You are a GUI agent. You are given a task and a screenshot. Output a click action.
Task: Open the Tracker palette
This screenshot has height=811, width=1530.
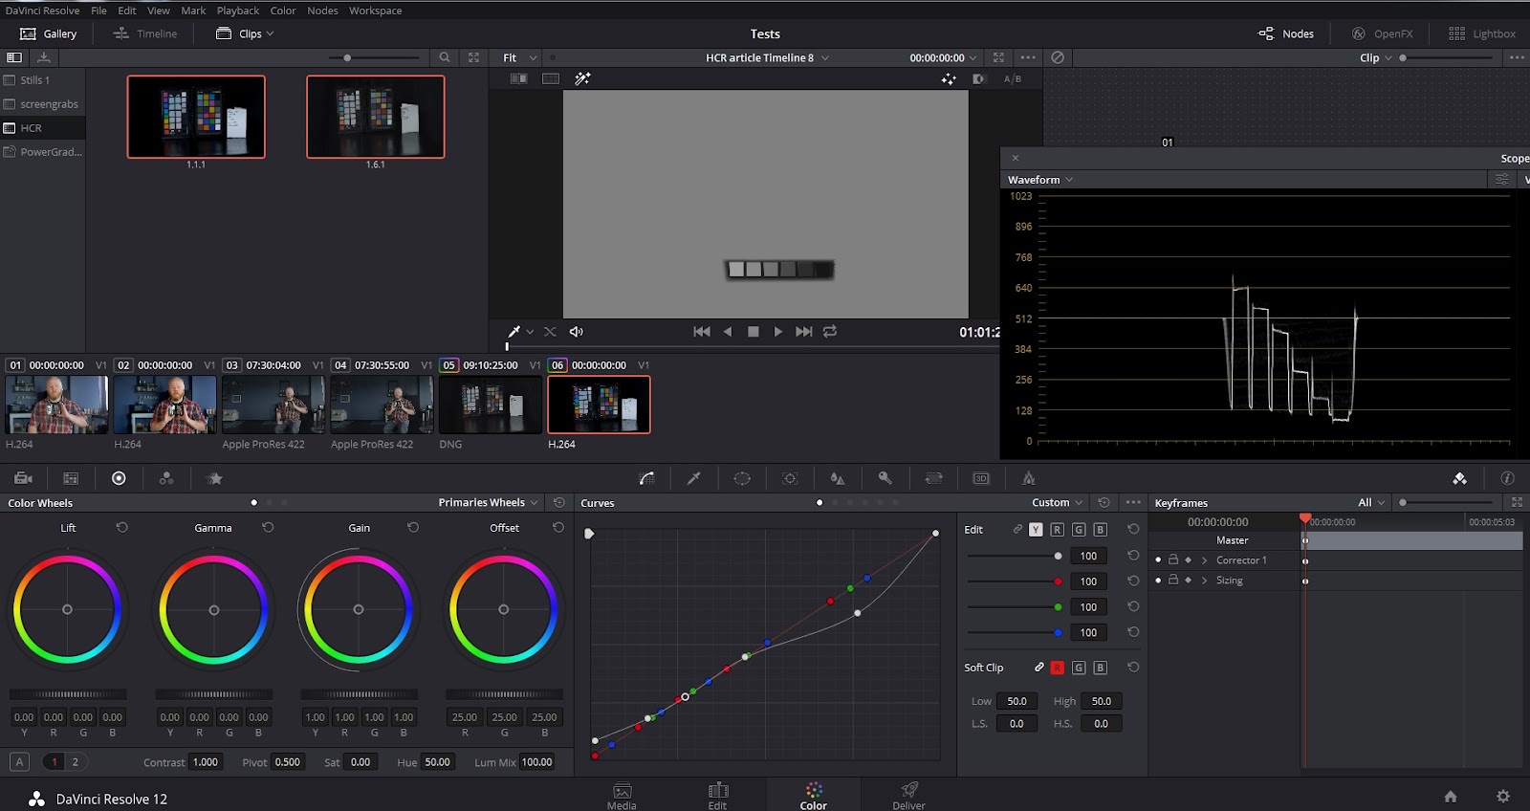(x=790, y=478)
